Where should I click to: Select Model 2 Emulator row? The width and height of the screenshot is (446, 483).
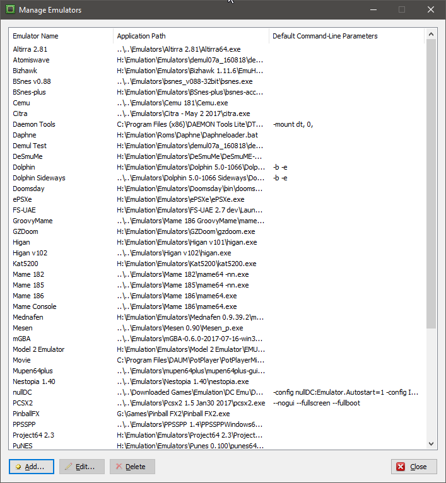(217, 349)
